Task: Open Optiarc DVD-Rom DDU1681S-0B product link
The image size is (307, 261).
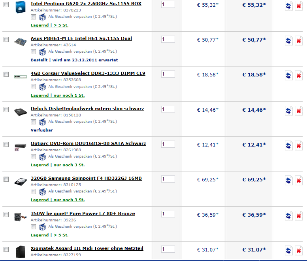Action: coord(88,143)
